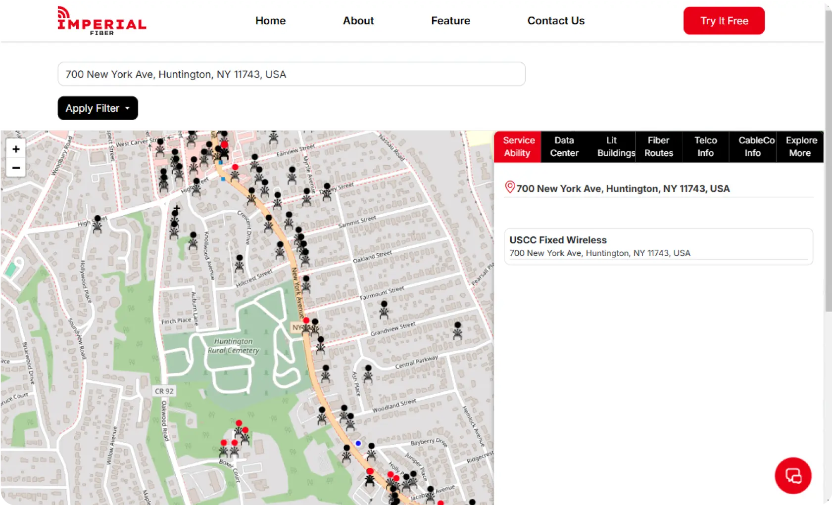Open the Service Ability tab
This screenshot has width=832, height=505.
click(518, 147)
